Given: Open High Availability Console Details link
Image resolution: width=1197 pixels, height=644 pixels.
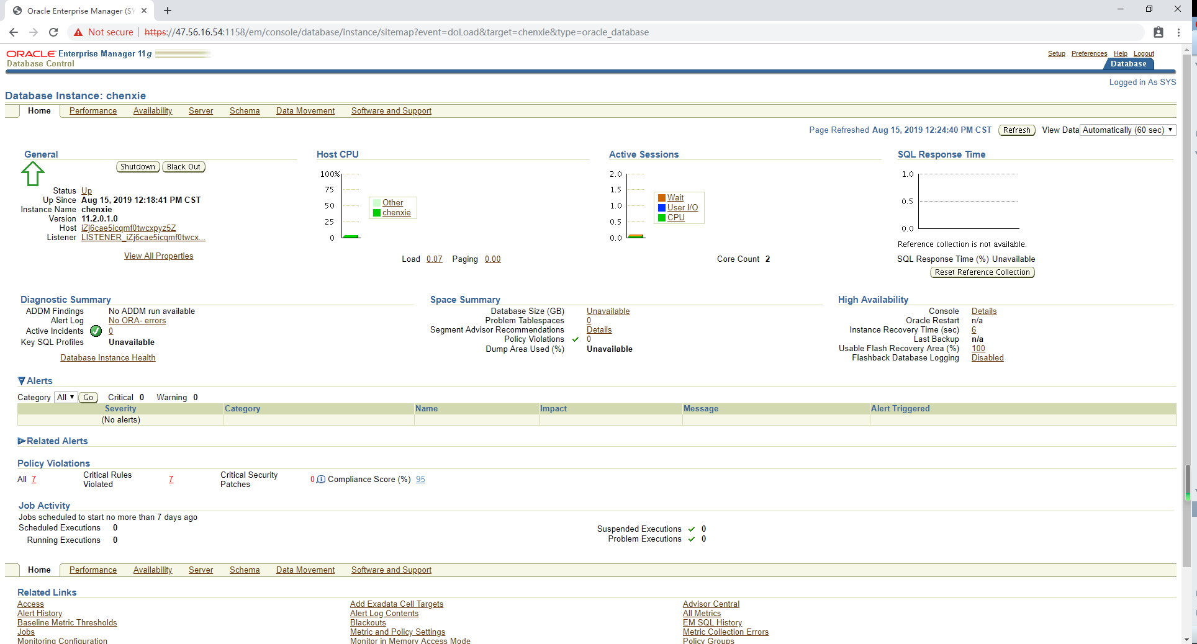Looking at the screenshot, I should point(984,311).
